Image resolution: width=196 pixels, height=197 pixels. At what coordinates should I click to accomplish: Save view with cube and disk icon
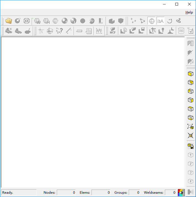pos(190,146)
